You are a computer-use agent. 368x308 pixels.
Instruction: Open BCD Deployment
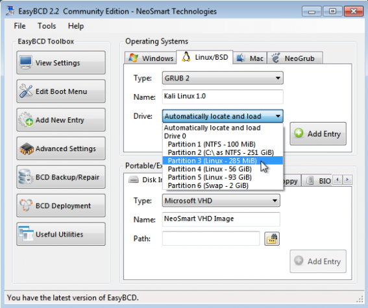(x=61, y=206)
